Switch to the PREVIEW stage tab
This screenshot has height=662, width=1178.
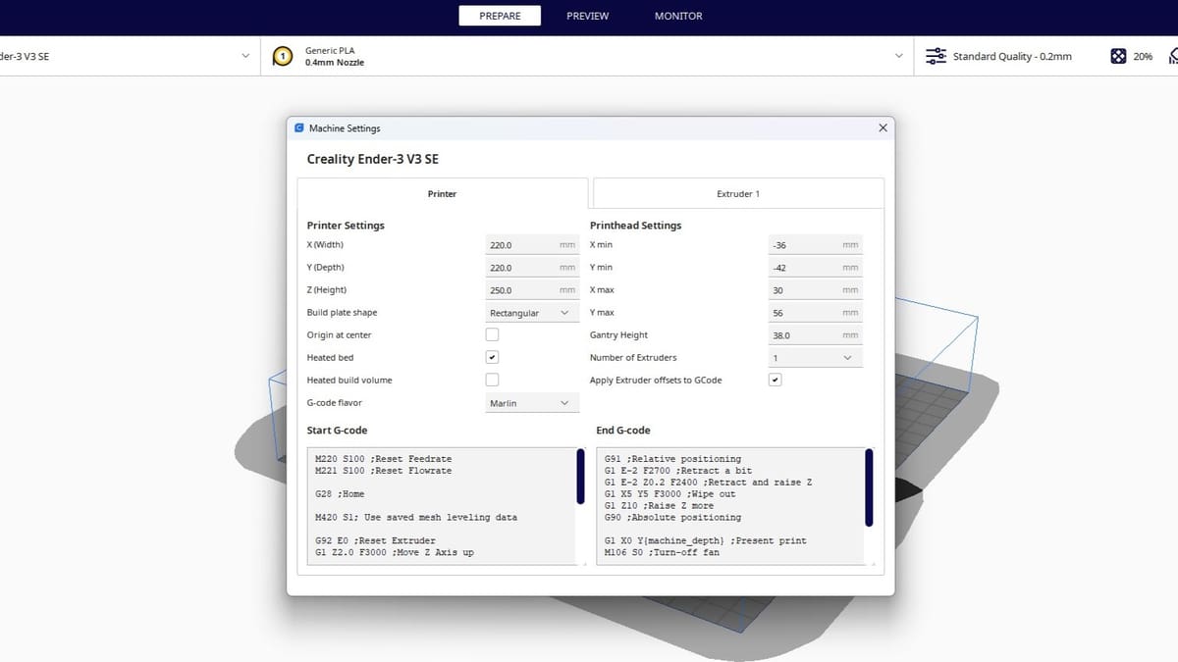click(x=587, y=16)
